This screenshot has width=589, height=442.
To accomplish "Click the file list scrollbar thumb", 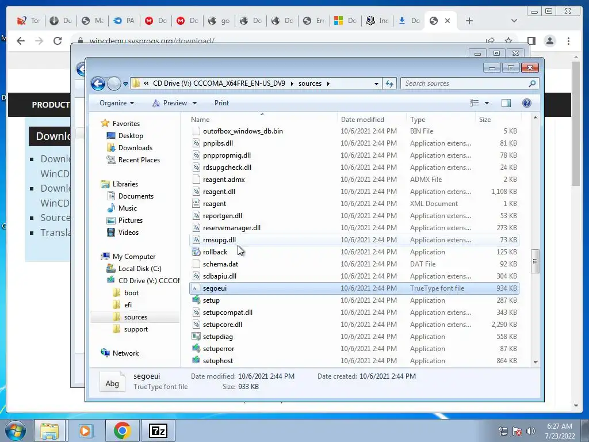I will tap(536, 262).
